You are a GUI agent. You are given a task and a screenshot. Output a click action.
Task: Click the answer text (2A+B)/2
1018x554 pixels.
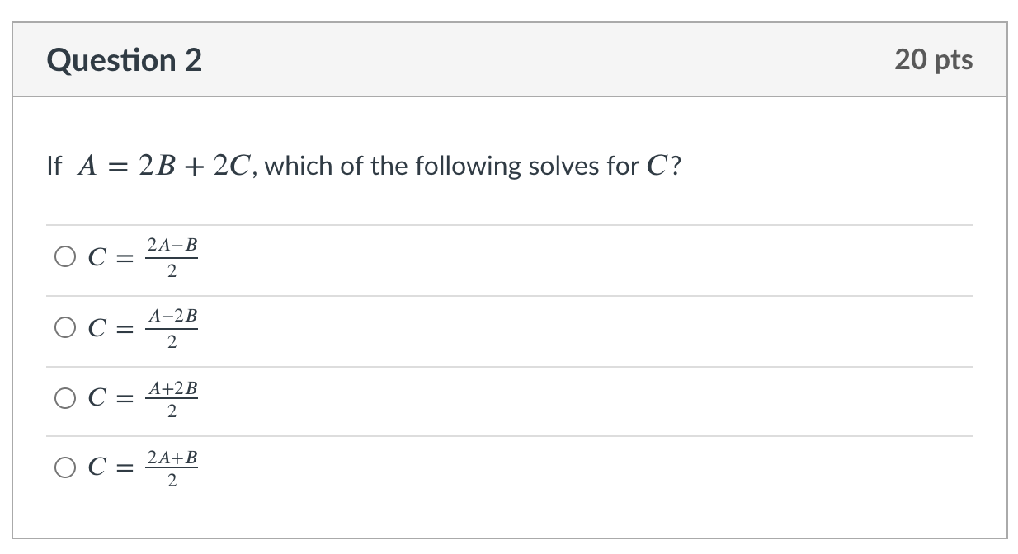point(173,467)
